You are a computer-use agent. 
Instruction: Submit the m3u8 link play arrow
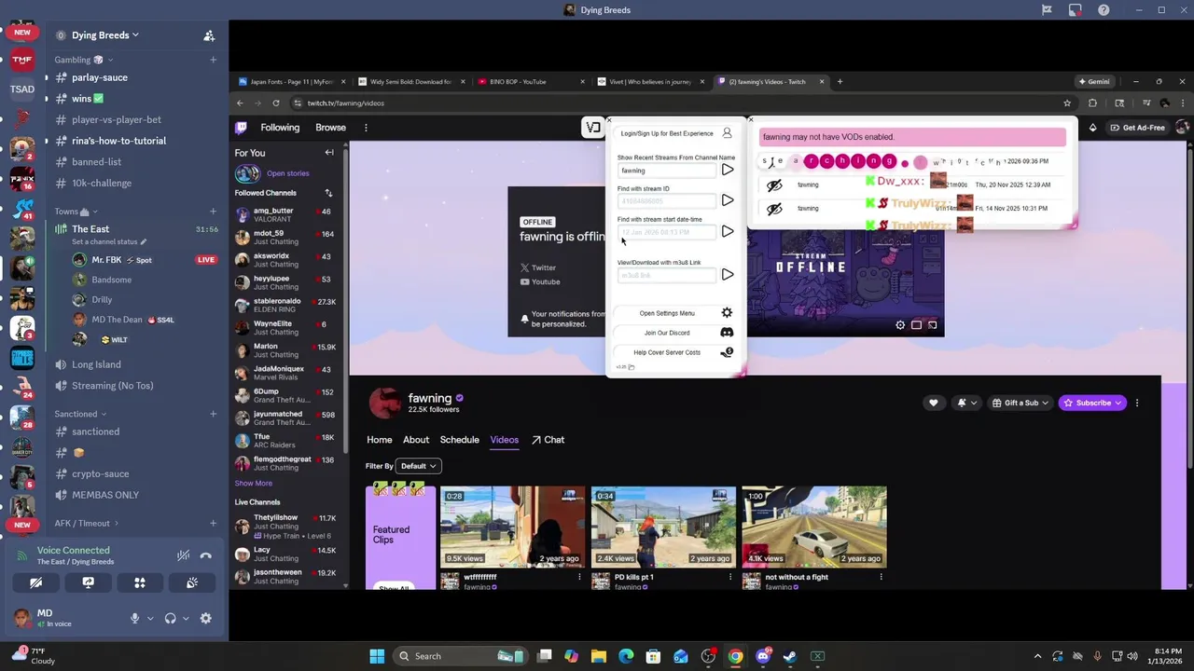[x=728, y=275]
